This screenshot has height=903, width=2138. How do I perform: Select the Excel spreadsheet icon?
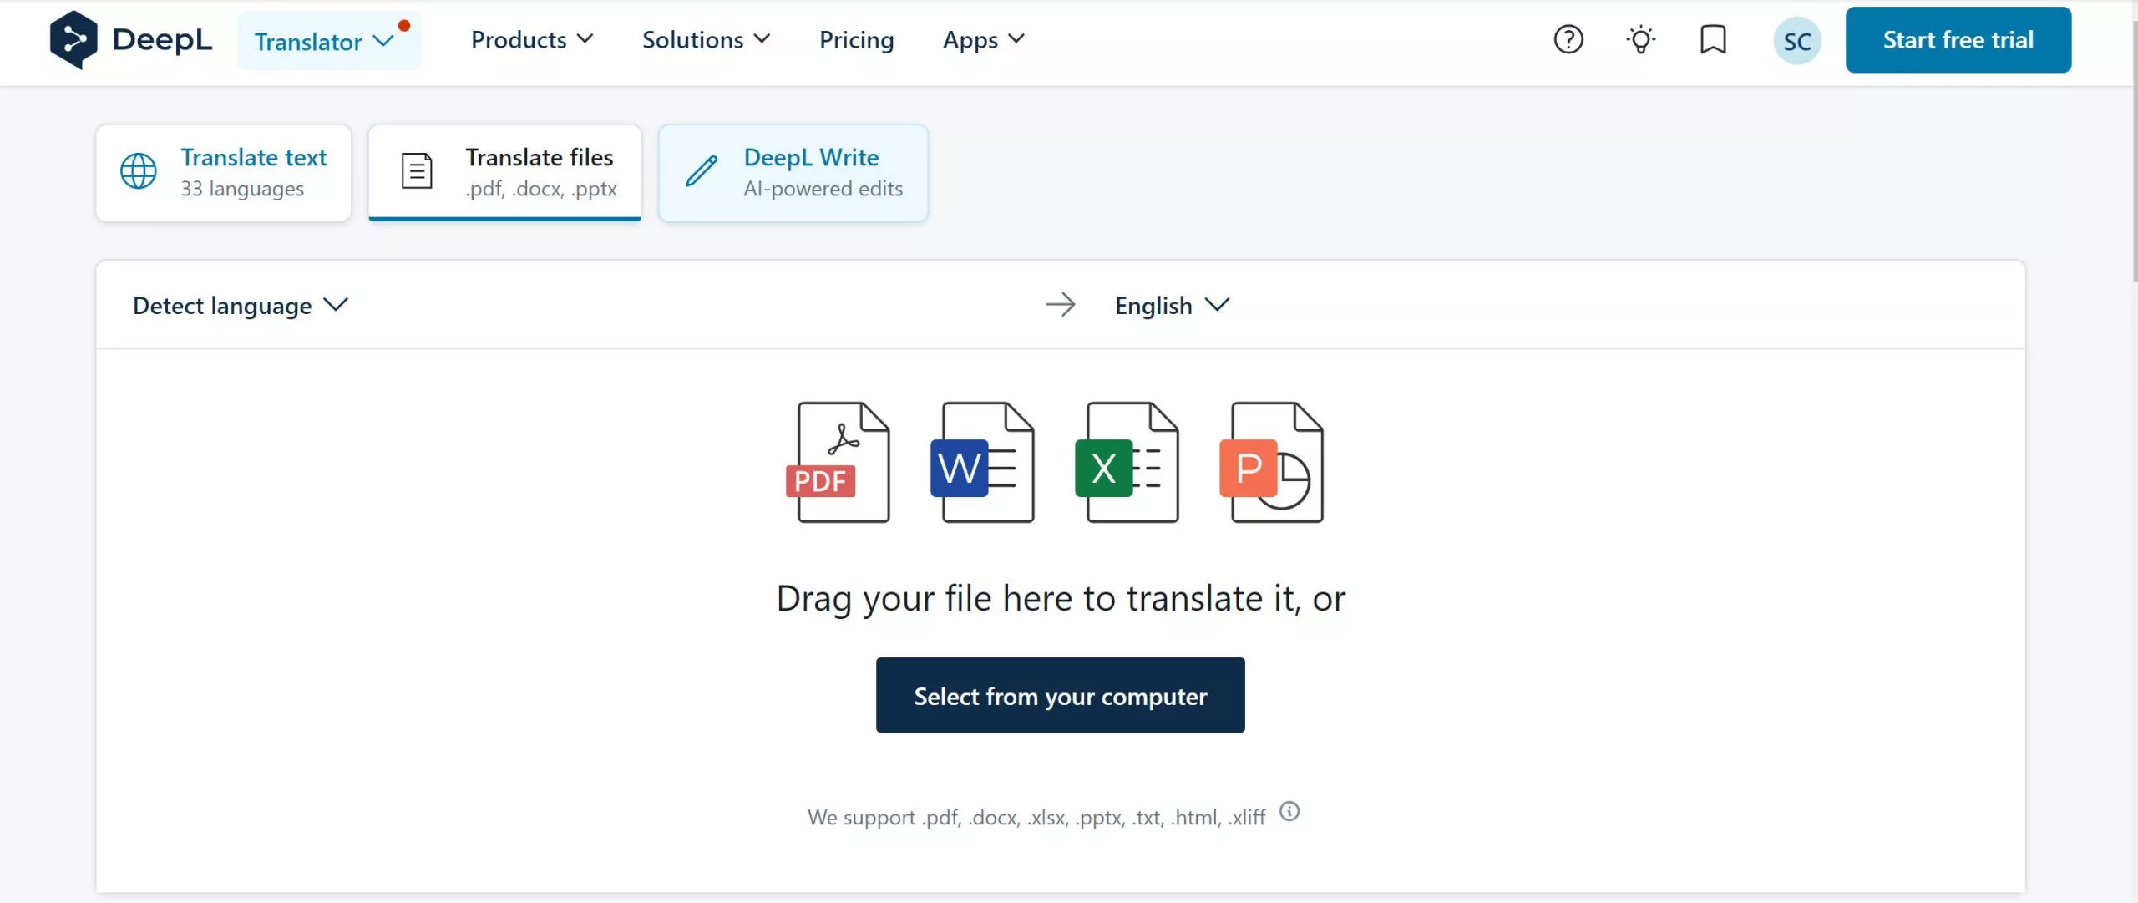pyautogui.click(x=1127, y=462)
